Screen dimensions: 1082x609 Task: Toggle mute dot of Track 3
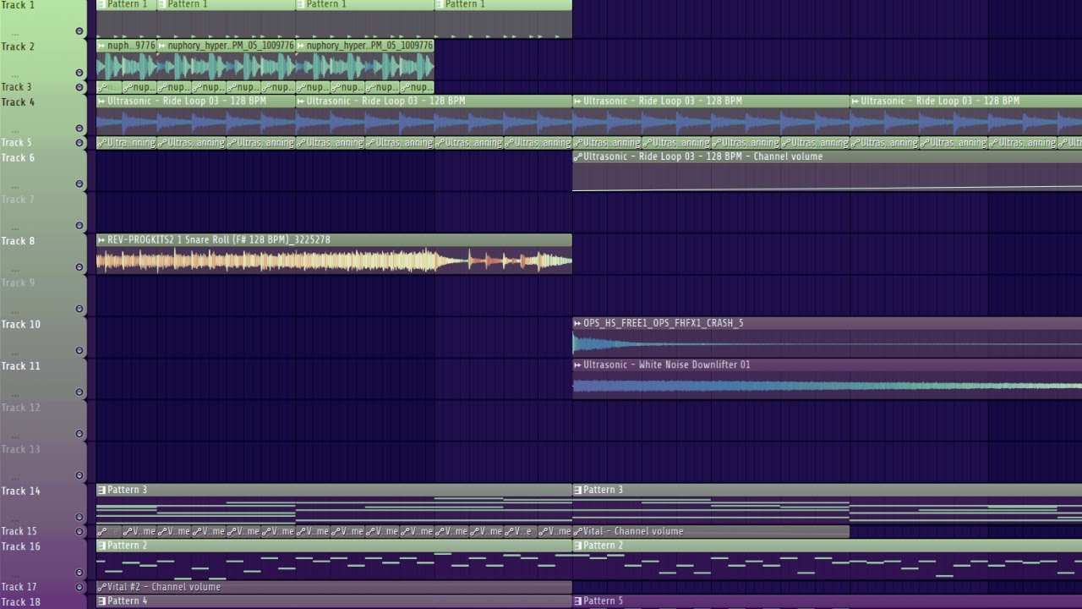click(79, 87)
